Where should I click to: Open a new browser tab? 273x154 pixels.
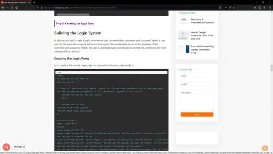34,3
